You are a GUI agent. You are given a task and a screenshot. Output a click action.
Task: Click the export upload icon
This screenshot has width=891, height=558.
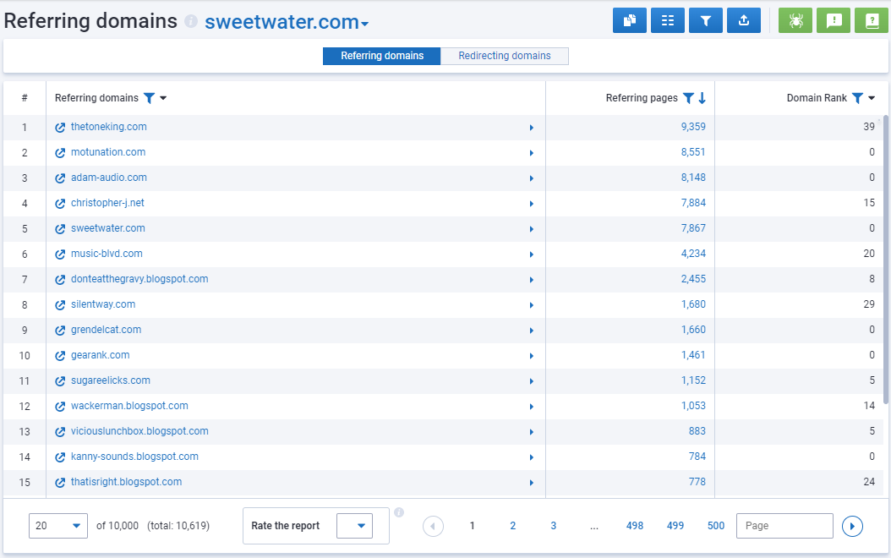click(744, 21)
